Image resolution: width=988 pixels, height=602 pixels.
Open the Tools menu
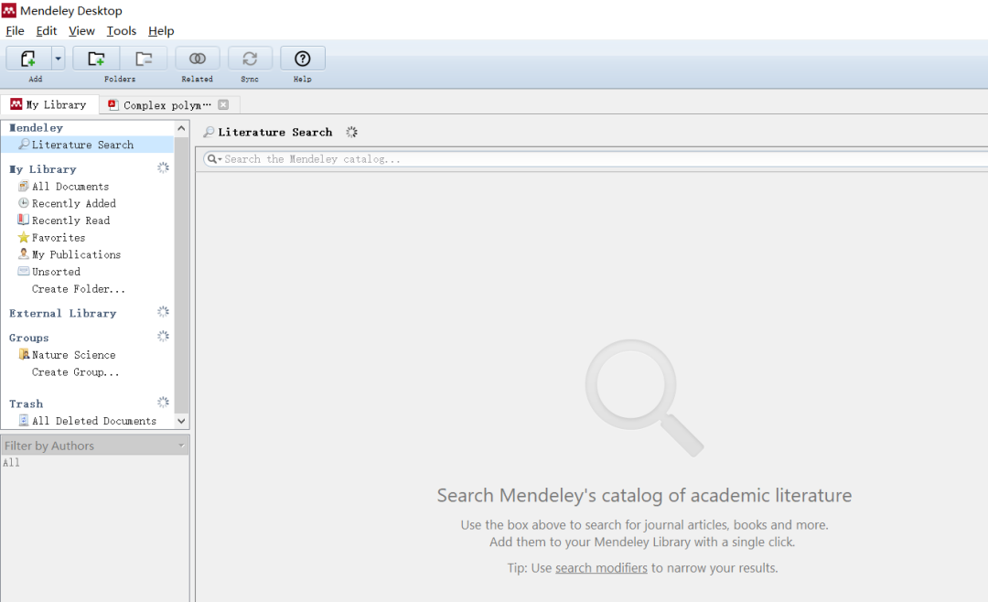[121, 31]
